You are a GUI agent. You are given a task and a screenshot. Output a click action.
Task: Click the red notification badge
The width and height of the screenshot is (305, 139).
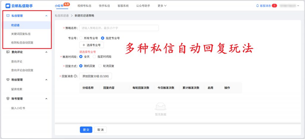tap(274, 6)
